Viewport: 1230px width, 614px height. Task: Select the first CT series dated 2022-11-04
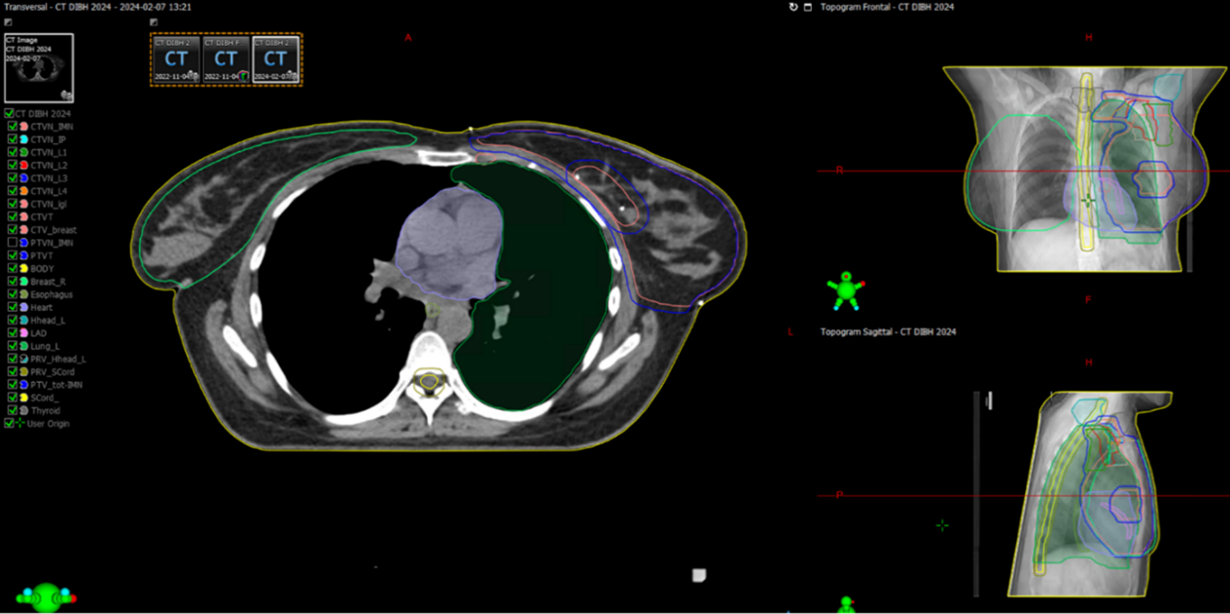coord(176,60)
